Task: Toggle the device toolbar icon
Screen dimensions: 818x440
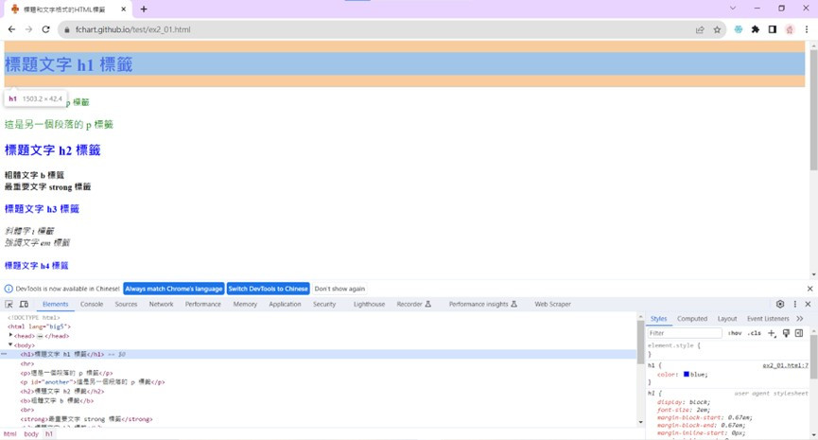Action: click(x=24, y=305)
